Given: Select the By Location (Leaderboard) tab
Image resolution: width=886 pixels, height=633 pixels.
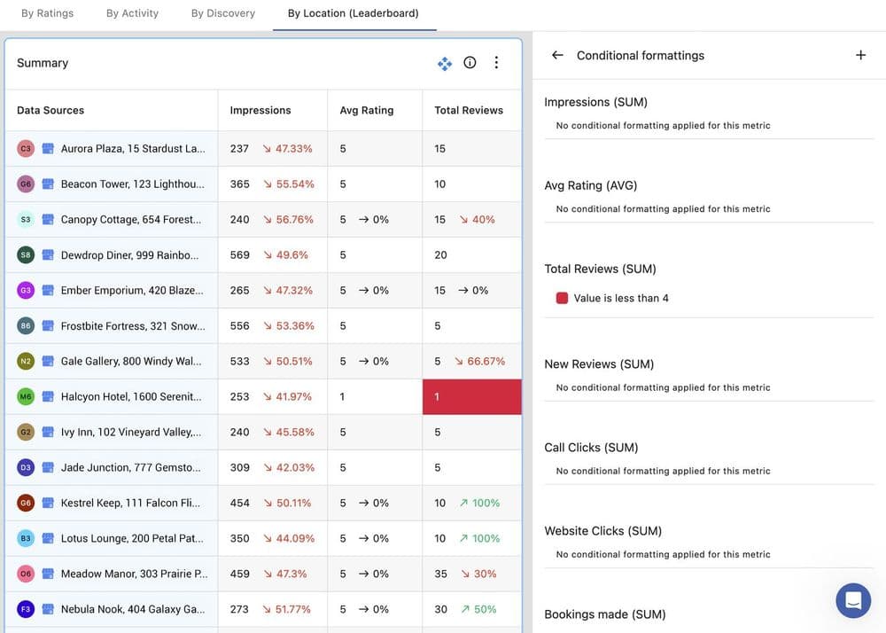Looking at the screenshot, I should pyautogui.click(x=354, y=13).
